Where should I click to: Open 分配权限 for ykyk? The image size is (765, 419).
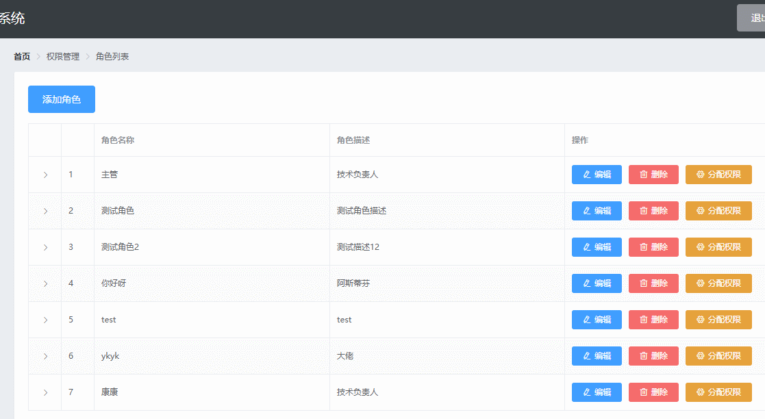click(718, 355)
